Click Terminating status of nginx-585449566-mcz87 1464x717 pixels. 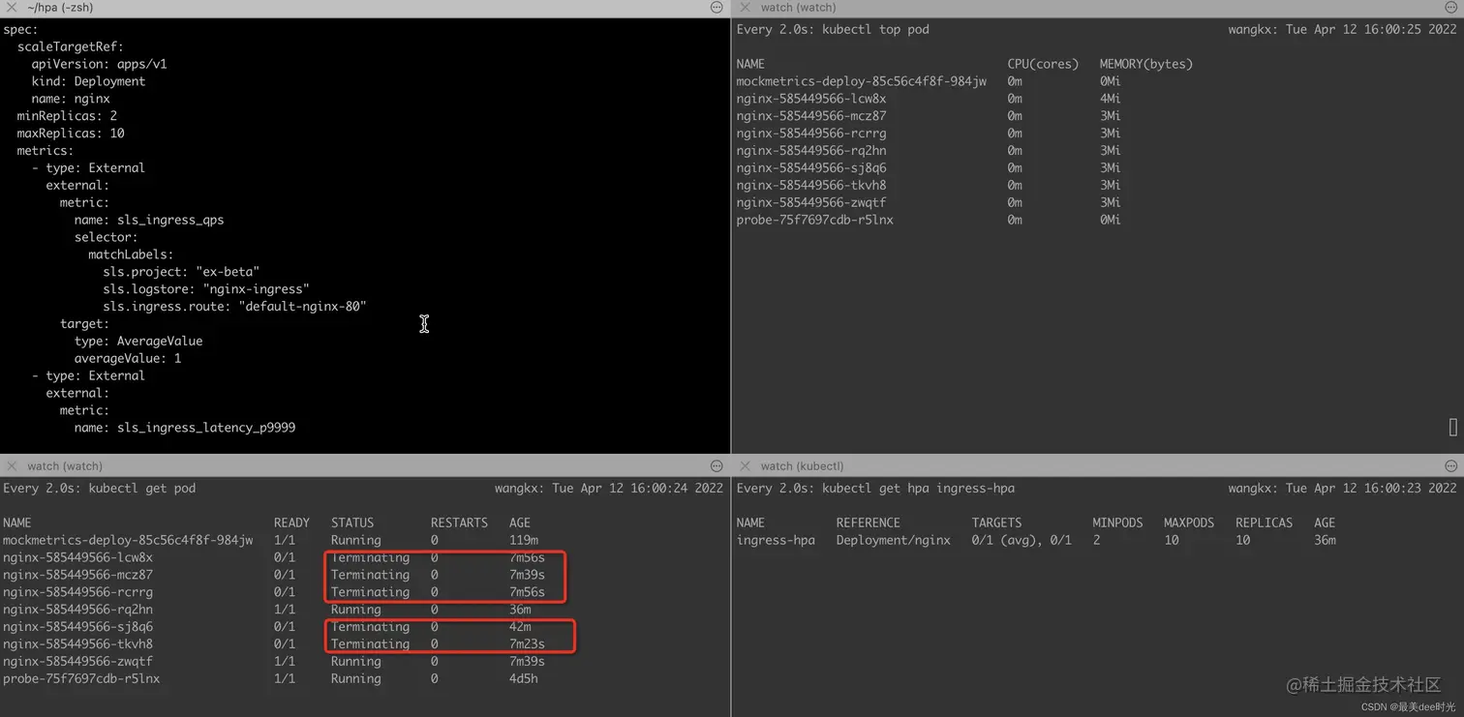[x=370, y=575]
